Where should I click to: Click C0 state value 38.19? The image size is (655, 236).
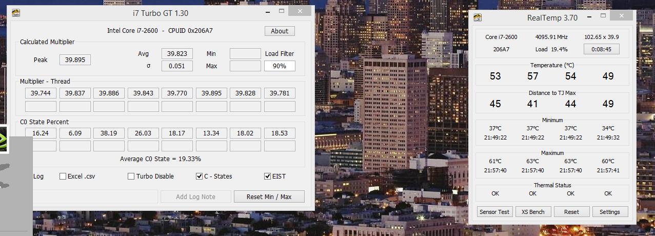click(109, 133)
